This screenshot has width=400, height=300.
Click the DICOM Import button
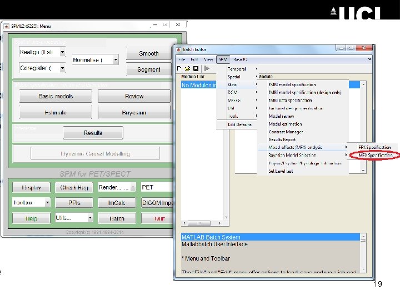point(157,203)
